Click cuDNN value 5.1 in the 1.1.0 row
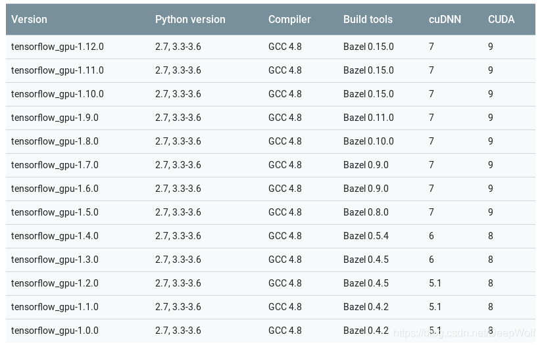 [x=435, y=307]
